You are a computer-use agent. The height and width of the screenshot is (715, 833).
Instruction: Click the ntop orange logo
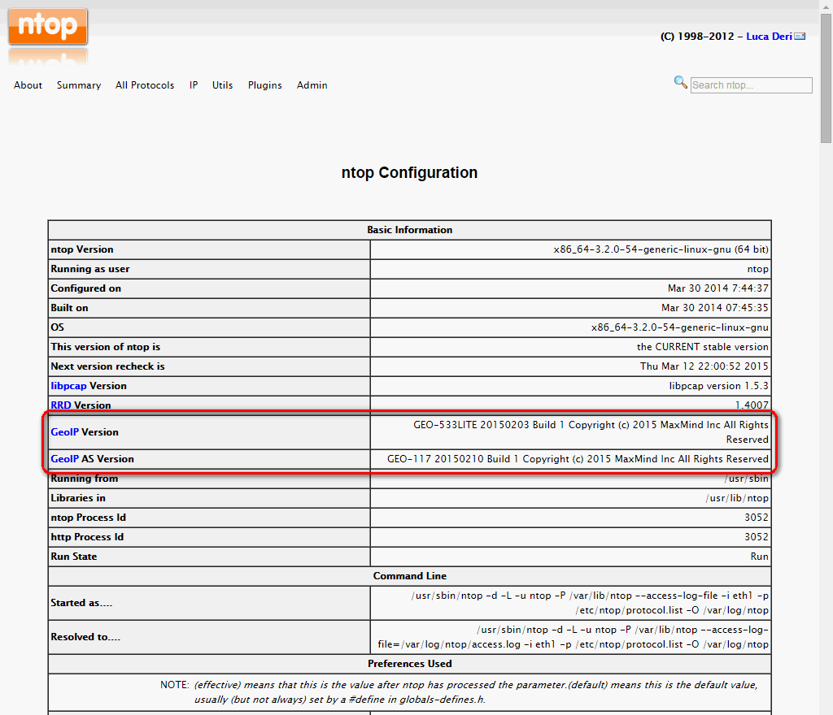click(48, 27)
